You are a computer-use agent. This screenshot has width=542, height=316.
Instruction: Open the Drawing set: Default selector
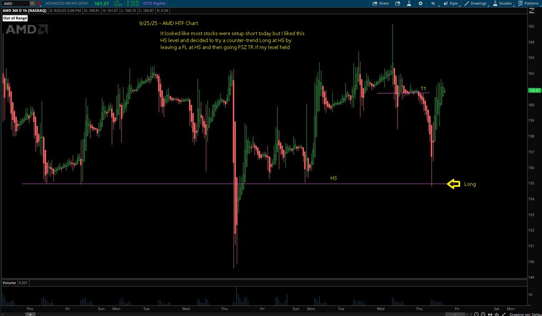[x=526, y=314]
